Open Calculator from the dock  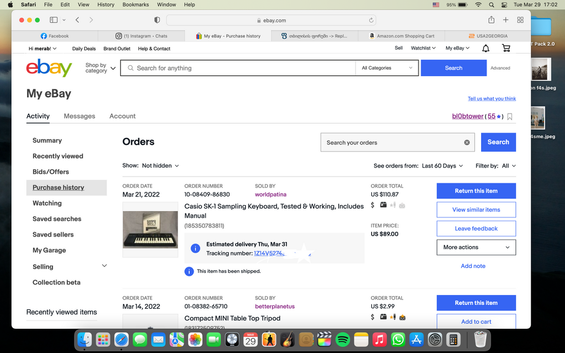pos(453,339)
